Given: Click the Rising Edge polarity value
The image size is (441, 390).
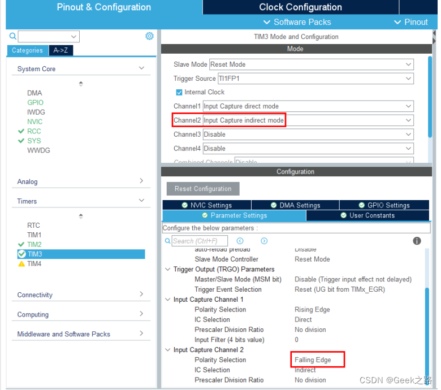Looking at the screenshot, I should [312, 310].
